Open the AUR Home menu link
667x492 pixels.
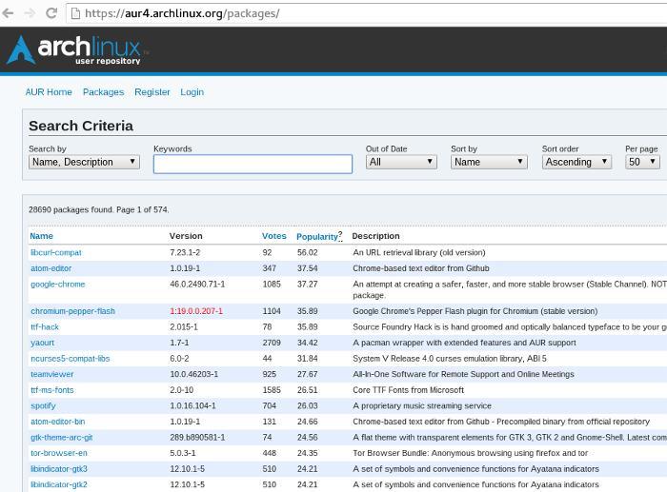pyautogui.click(x=49, y=91)
